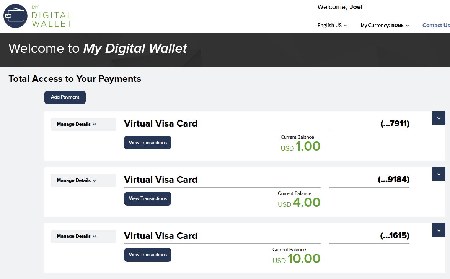Expand the card ending 9184 chevron
The image size is (450, 279).
point(439,174)
